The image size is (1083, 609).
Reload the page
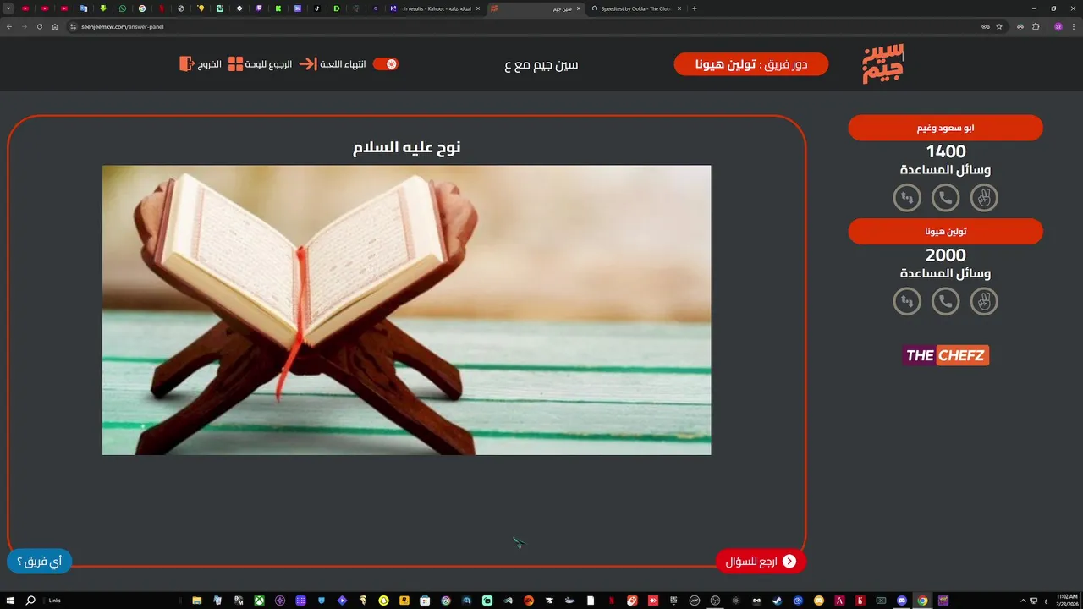click(x=40, y=26)
